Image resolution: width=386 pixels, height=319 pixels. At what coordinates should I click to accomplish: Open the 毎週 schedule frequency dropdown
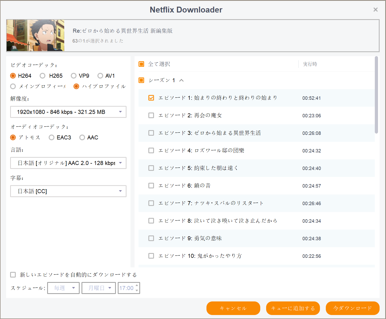(x=63, y=288)
